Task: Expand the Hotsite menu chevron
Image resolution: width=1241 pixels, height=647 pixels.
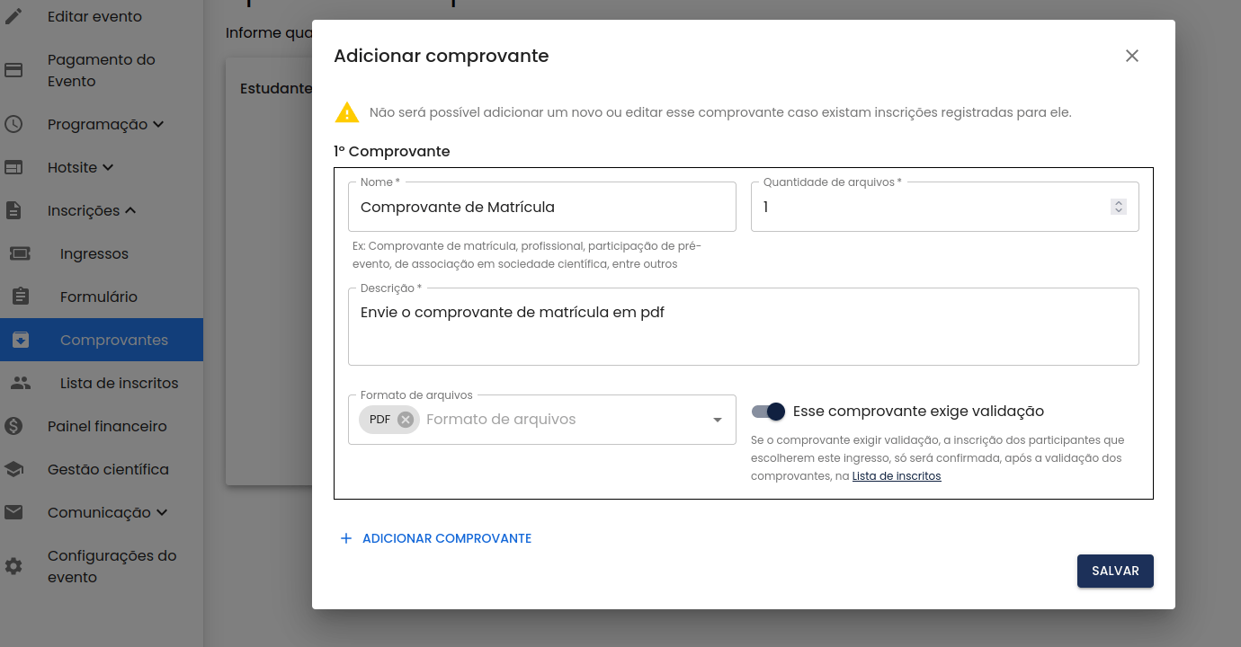Action: coord(108,167)
